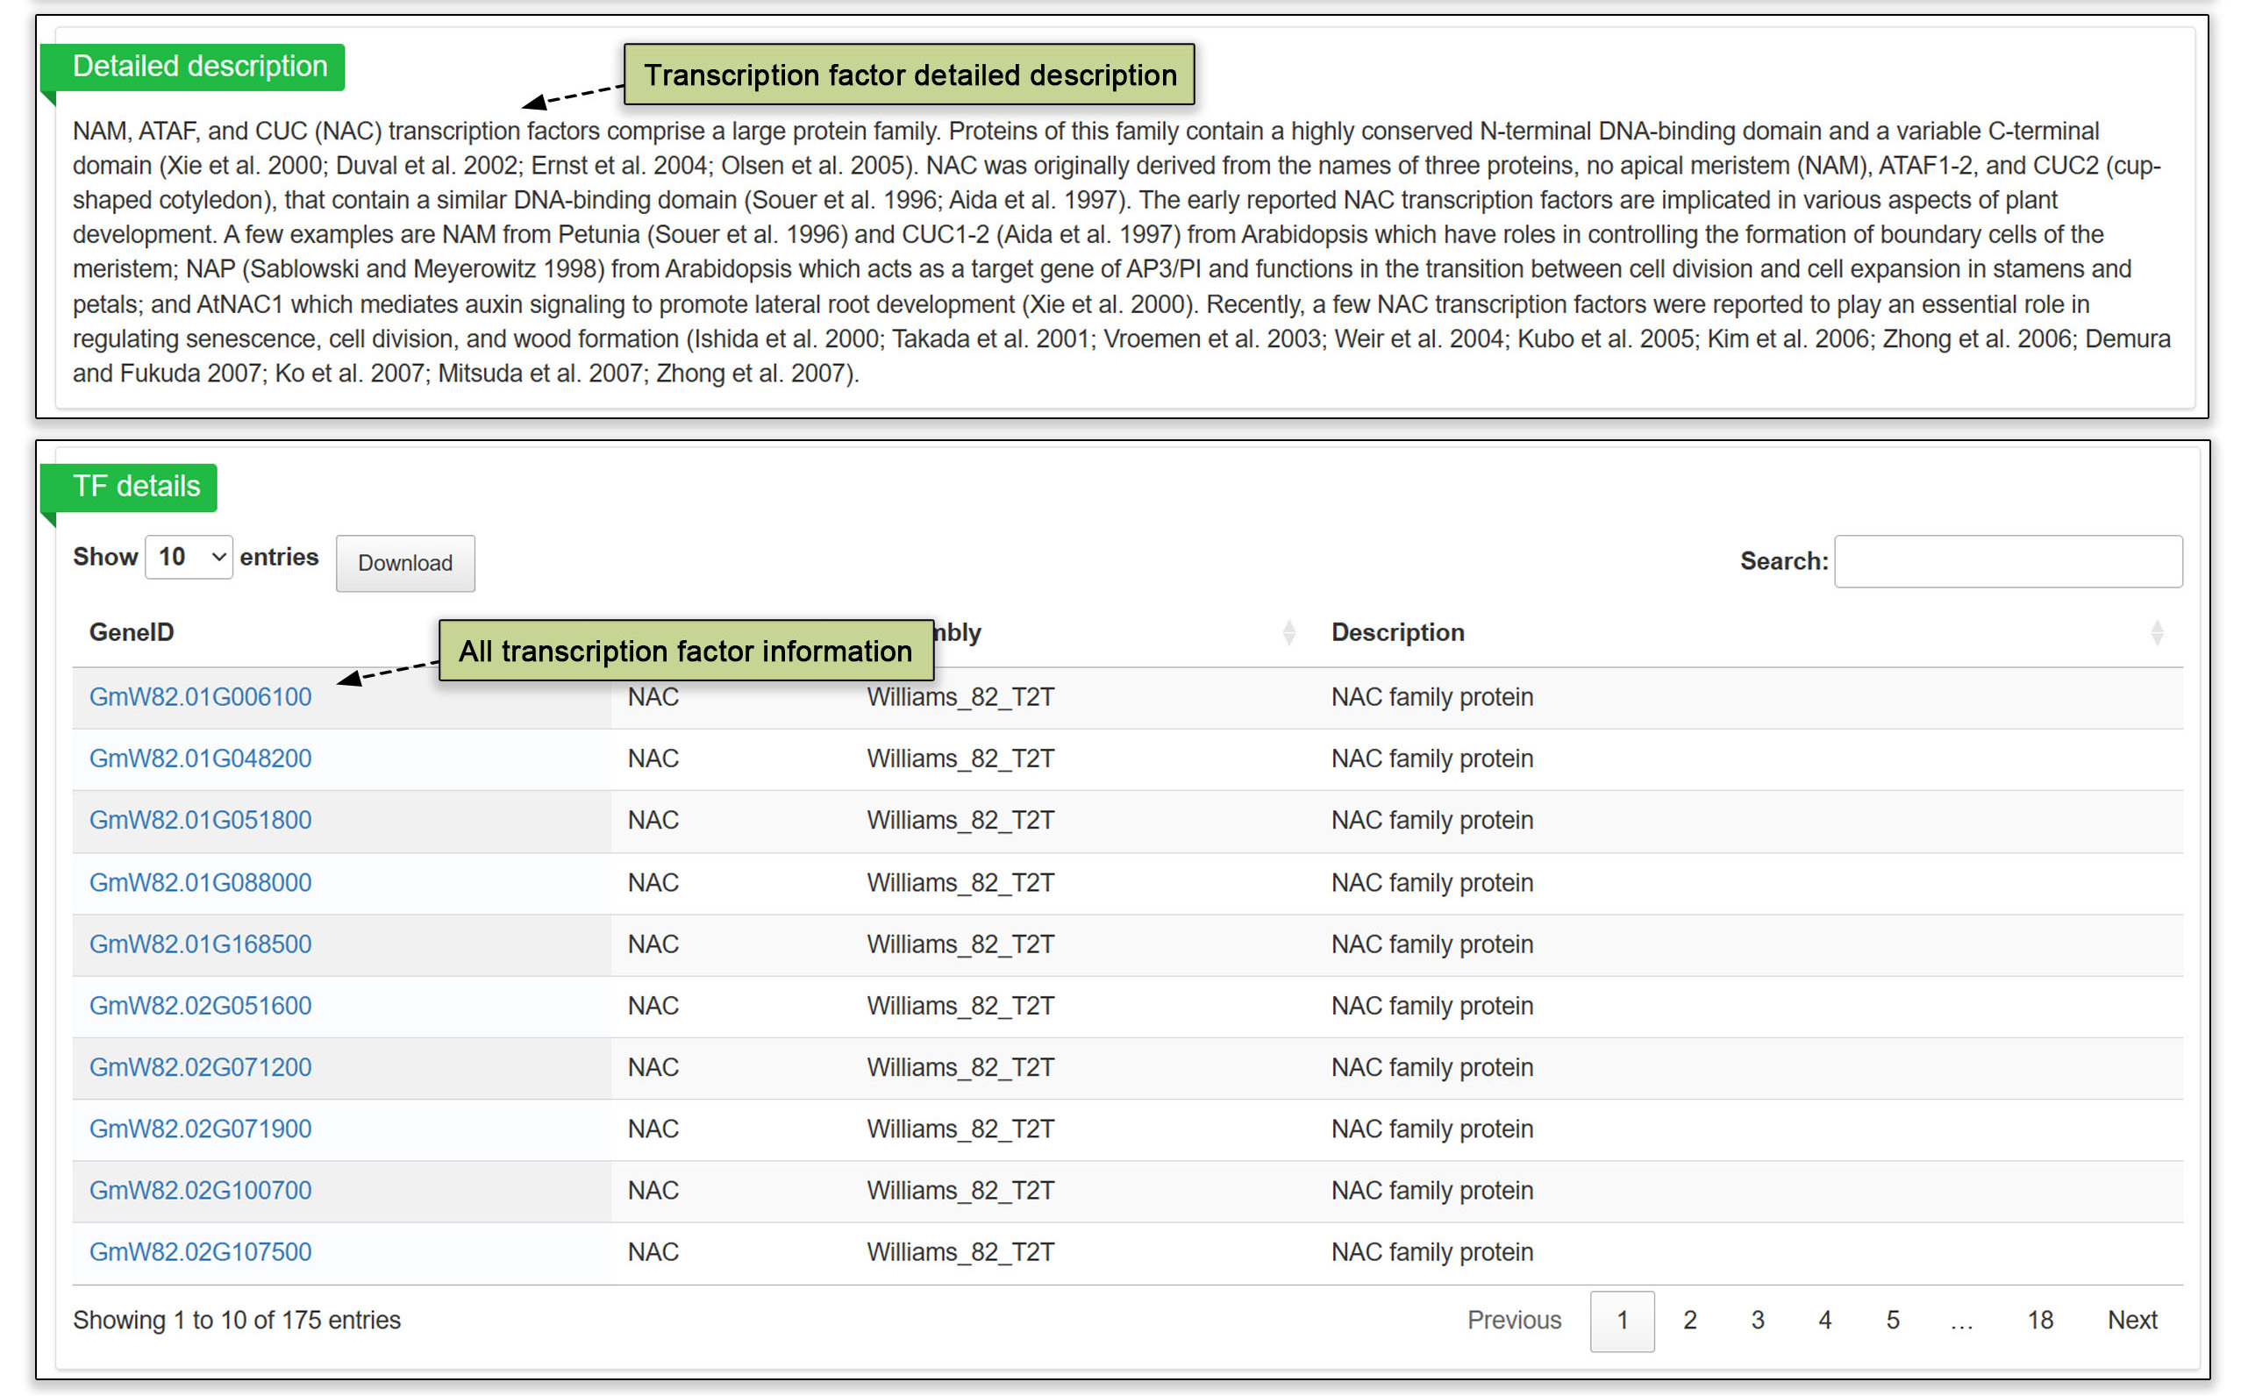This screenshot has height=1396, width=2248.
Task: Click the Next page button
Action: (x=2131, y=1321)
